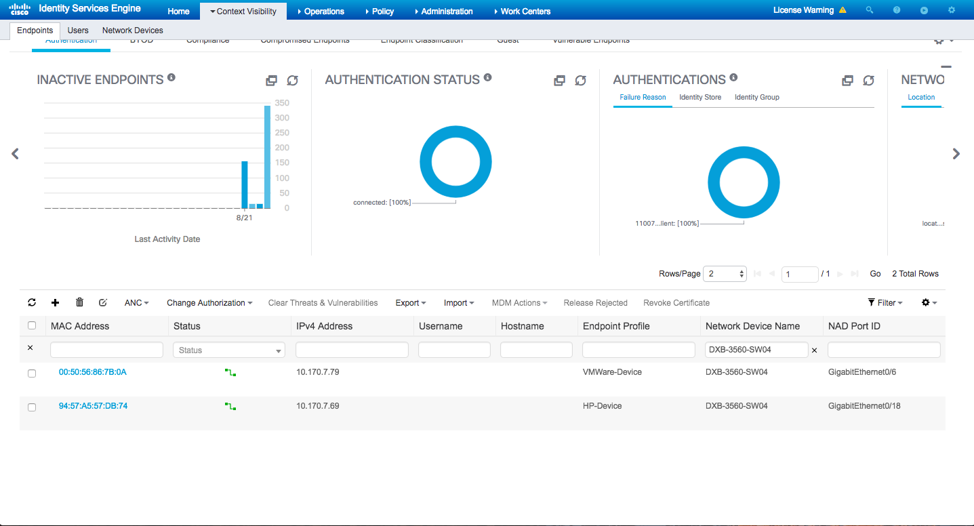Open the Operations menu
974x526 pixels.
[x=320, y=12]
